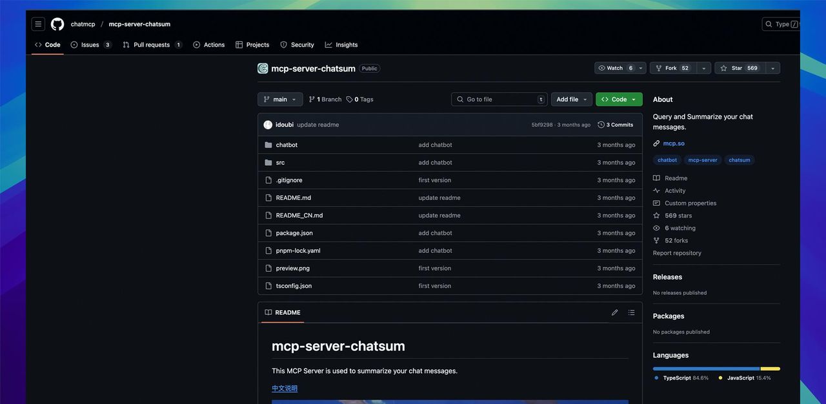Click the yellow JavaScript language bar segment
The image size is (826, 404).
click(x=771, y=369)
